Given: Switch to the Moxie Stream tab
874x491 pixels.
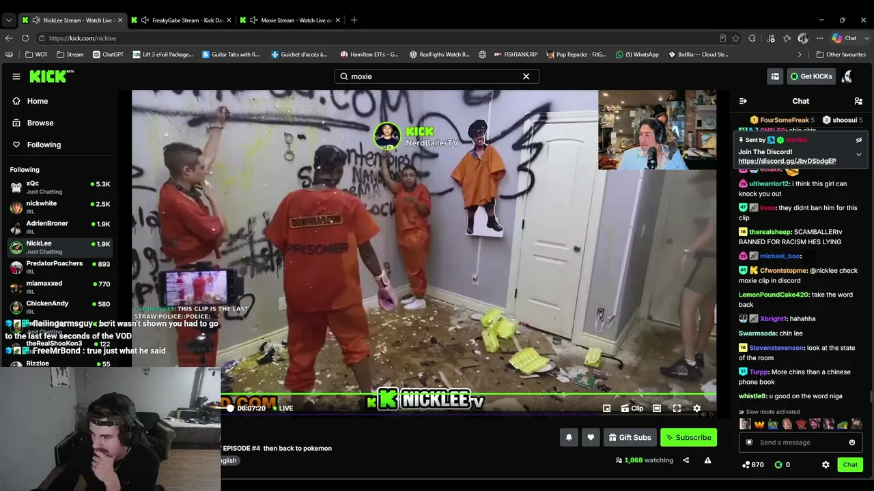Looking at the screenshot, I should pyautogui.click(x=290, y=20).
